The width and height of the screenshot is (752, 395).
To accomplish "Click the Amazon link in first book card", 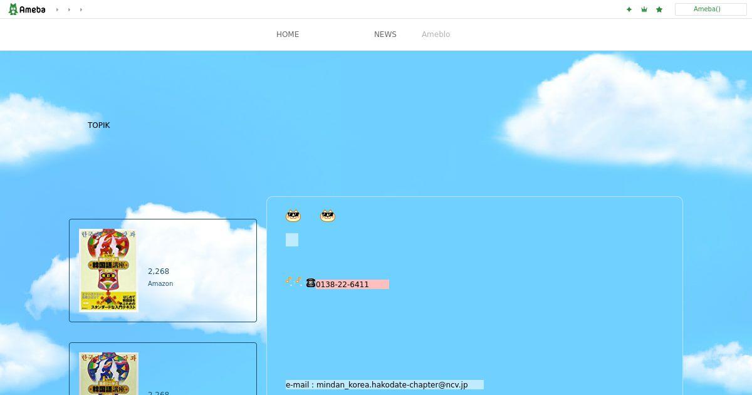I will [x=160, y=283].
